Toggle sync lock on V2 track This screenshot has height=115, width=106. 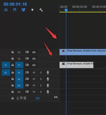coord(27,59)
